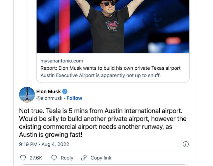Screen dimensions: 213x166
Task: Click the tweet text starting with Not true
Action: [x=103, y=123]
